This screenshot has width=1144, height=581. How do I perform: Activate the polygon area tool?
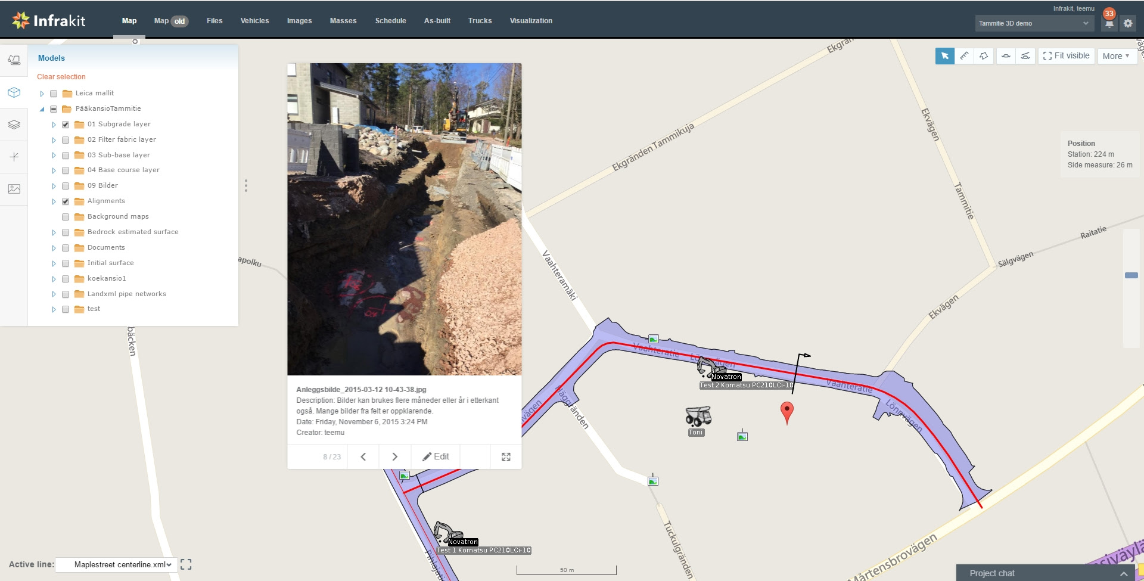tap(984, 56)
